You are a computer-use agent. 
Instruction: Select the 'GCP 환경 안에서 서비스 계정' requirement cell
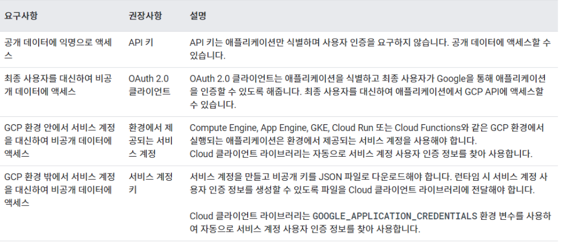pos(60,141)
